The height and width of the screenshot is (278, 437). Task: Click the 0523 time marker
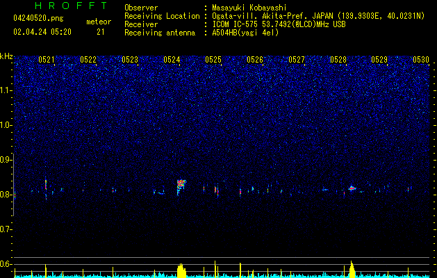coord(130,59)
